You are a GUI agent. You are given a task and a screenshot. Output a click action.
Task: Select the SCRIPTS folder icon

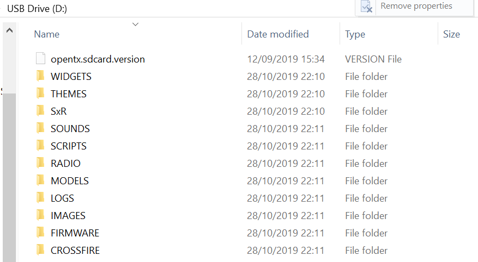coord(40,146)
